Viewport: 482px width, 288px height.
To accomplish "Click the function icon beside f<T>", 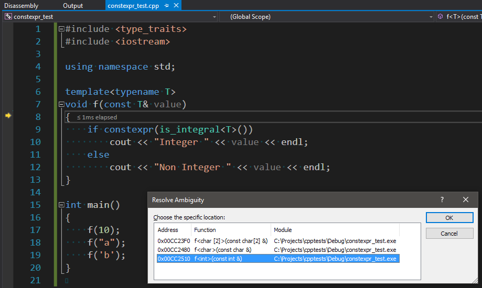I will [440, 17].
